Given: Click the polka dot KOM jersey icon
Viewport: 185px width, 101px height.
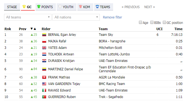Looking at the screenshot, I should pyautogui.click(x=81, y=7).
